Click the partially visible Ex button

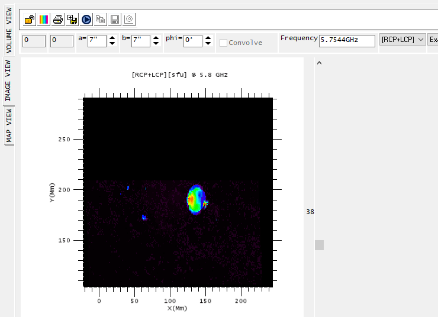tap(433, 40)
